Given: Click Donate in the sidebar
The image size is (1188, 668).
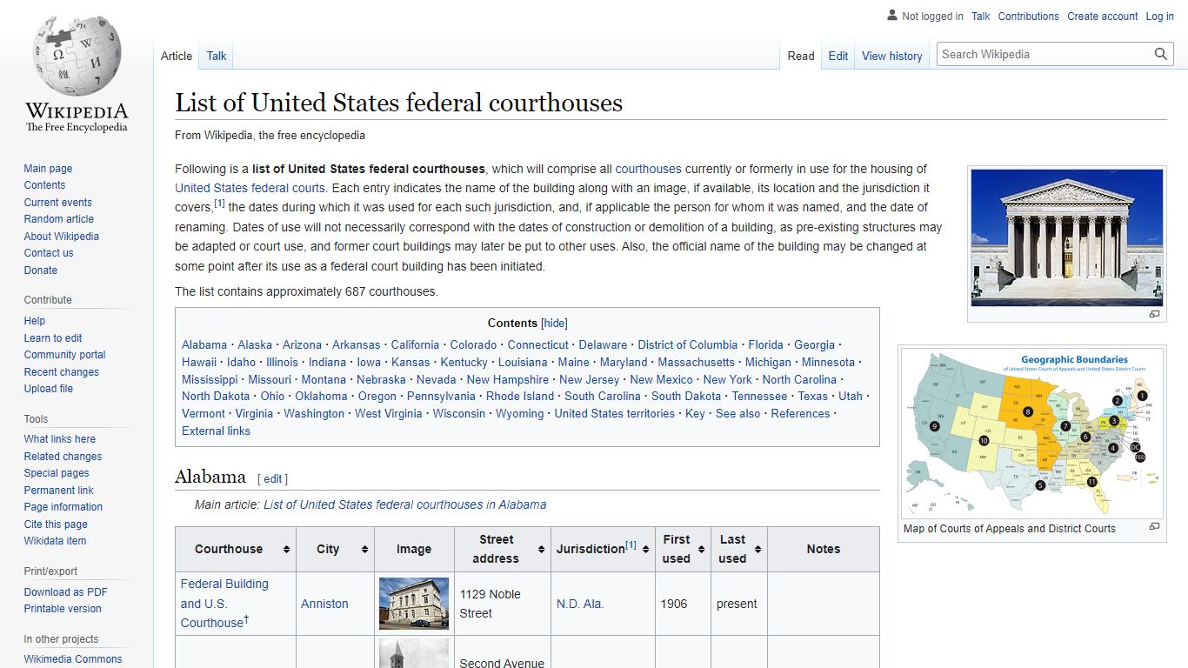Looking at the screenshot, I should coord(40,271).
